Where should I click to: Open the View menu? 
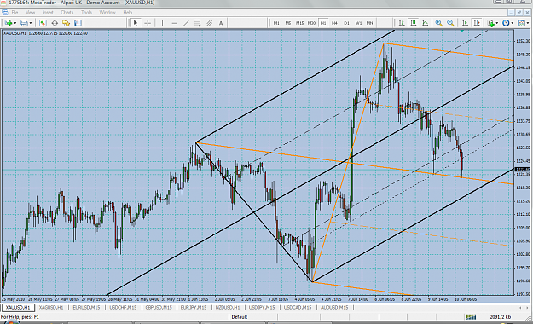pyautogui.click(x=30, y=13)
